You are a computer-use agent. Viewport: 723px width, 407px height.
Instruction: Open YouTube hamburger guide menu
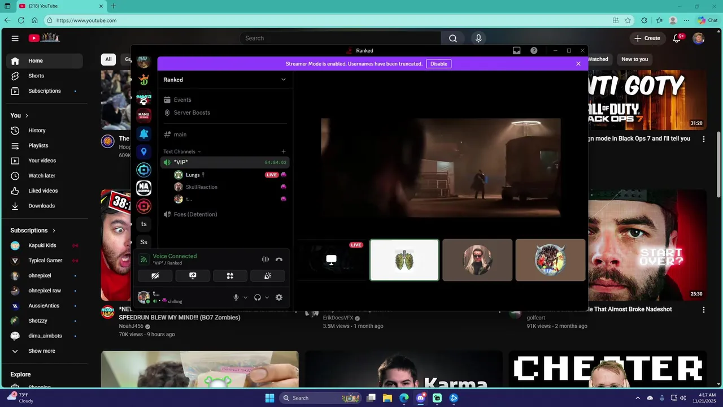click(15, 38)
